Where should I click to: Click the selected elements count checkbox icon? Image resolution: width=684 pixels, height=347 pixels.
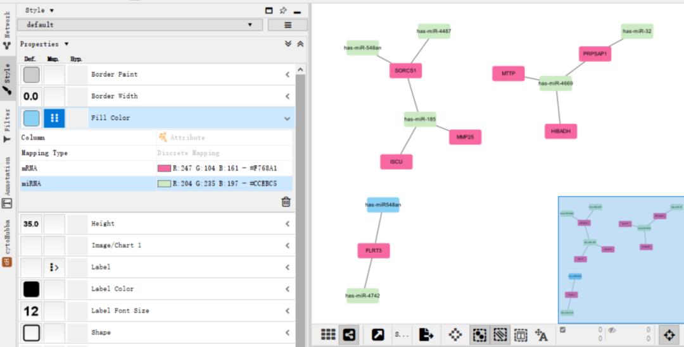pyautogui.click(x=563, y=330)
